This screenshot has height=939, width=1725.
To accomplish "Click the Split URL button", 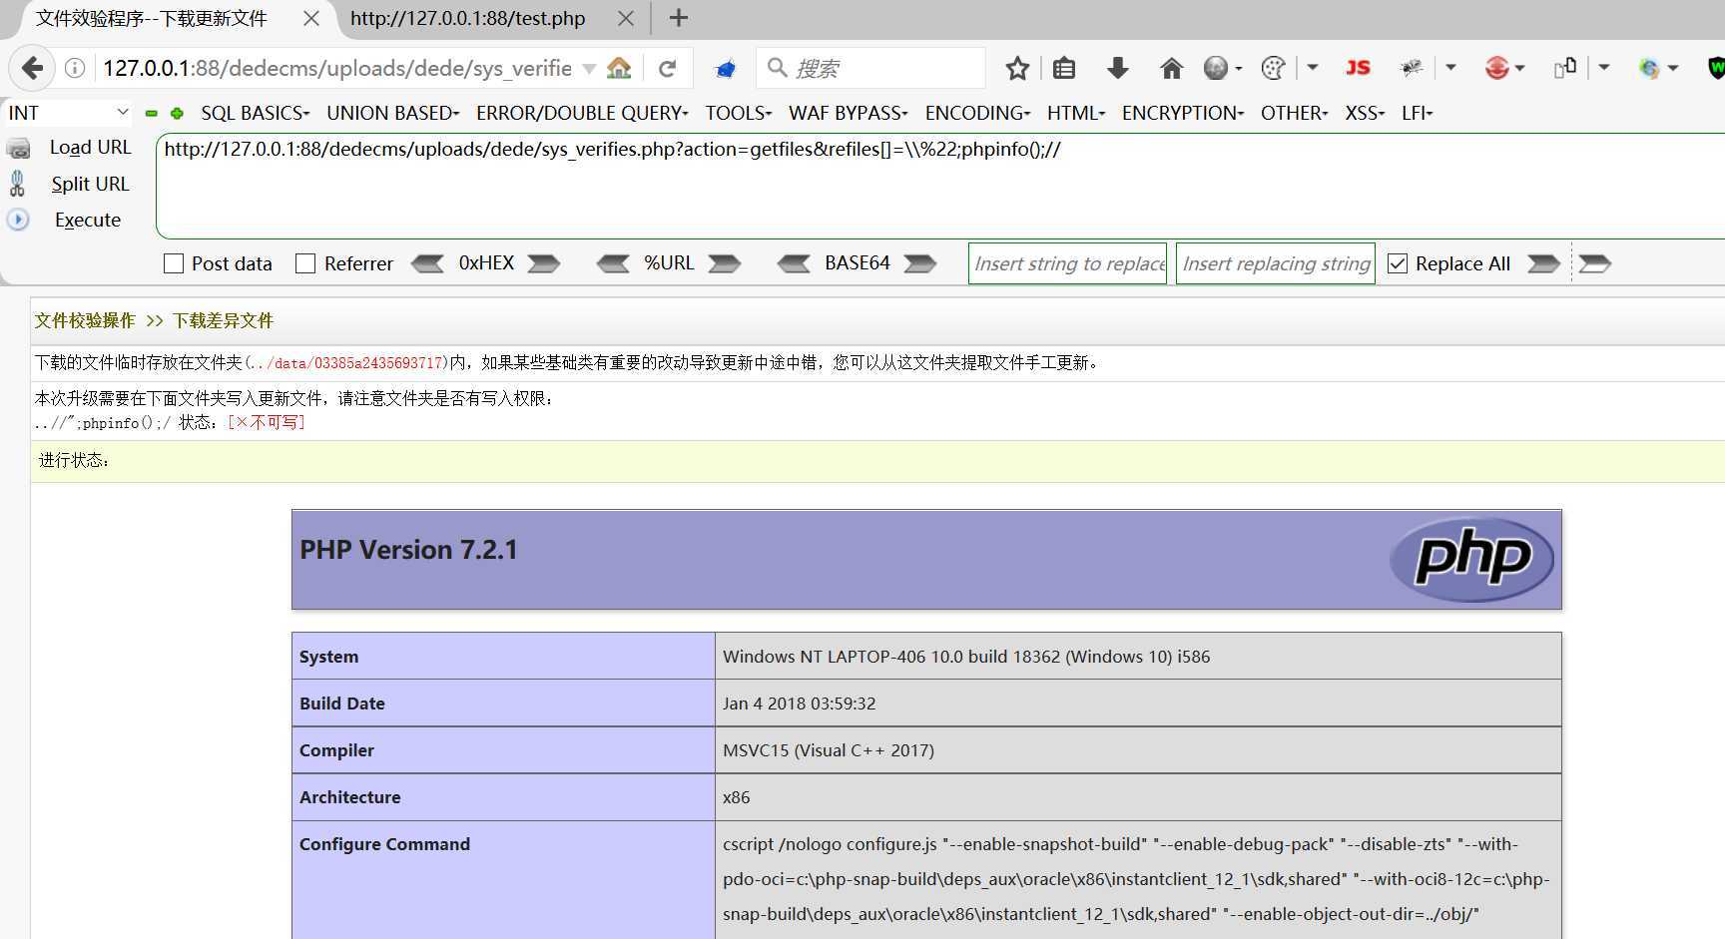I will click(x=90, y=184).
